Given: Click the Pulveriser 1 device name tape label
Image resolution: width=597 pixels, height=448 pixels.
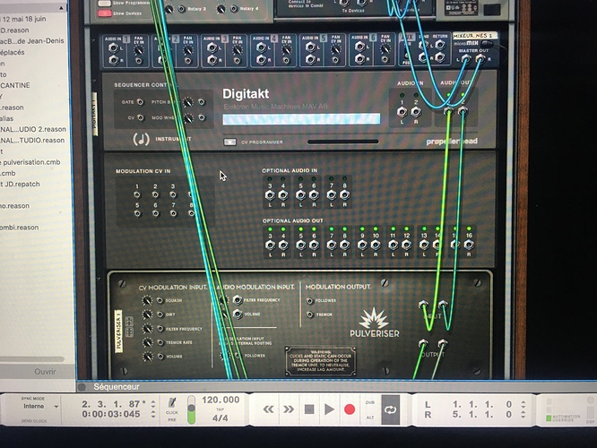Looking at the screenshot, I should click(x=118, y=331).
